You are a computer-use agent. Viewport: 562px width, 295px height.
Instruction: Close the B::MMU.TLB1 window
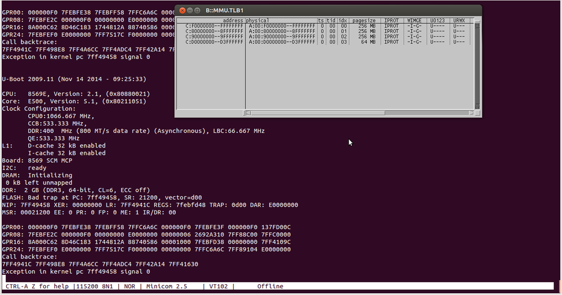(182, 10)
